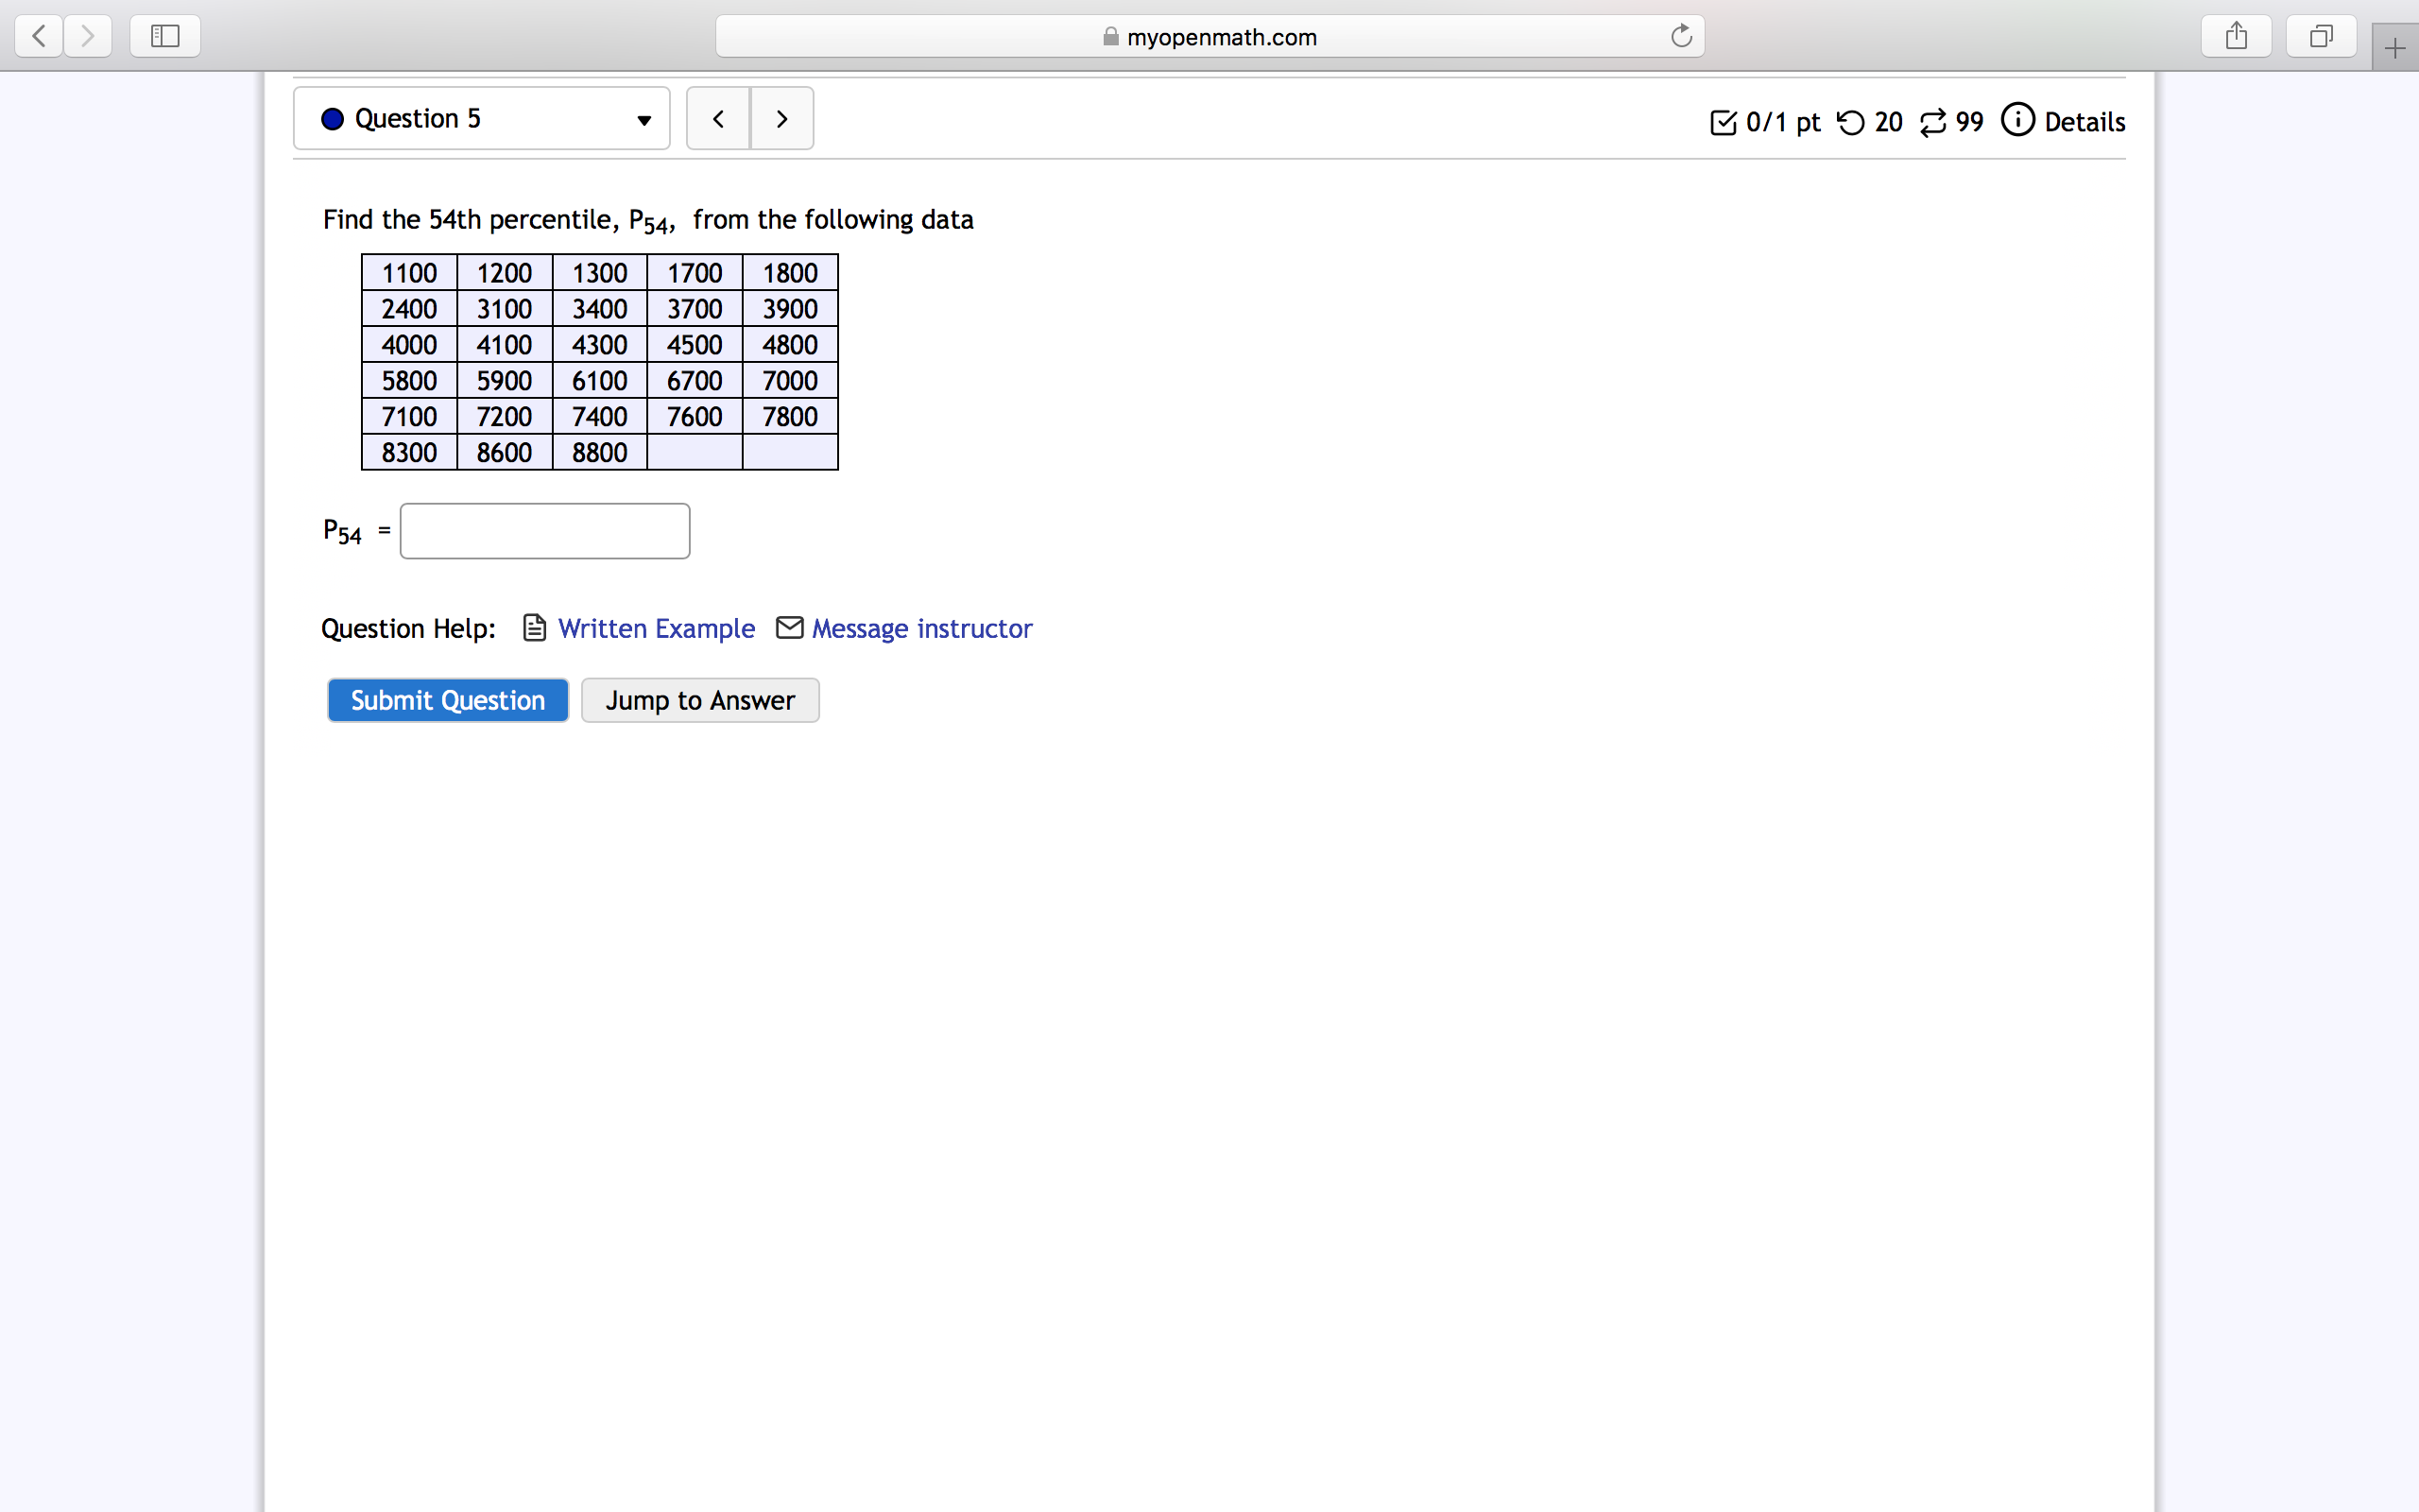The width and height of the screenshot is (2419, 1512).
Task: Expand the Question 5 dropdown
Action: click(x=643, y=120)
